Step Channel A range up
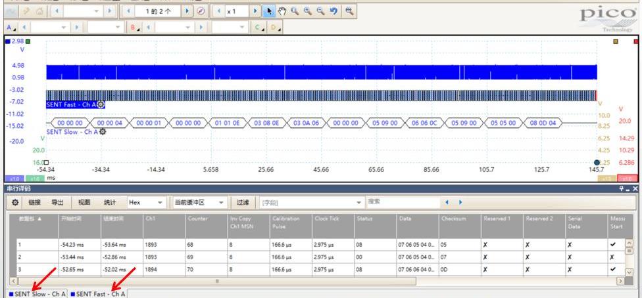Image resolution: width=642 pixels, height=298 pixels. [x=76, y=28]
